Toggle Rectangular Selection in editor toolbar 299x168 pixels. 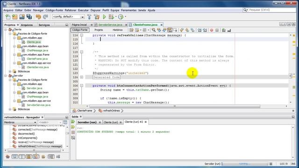point(175,30)
